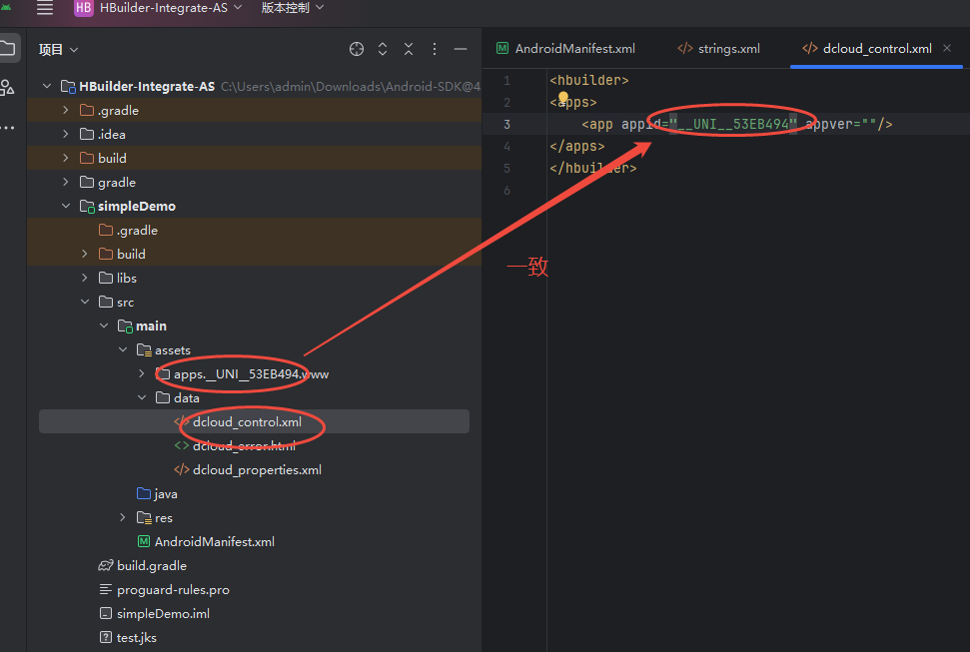Click the expand selected tree icon

[x=383, y=49]
